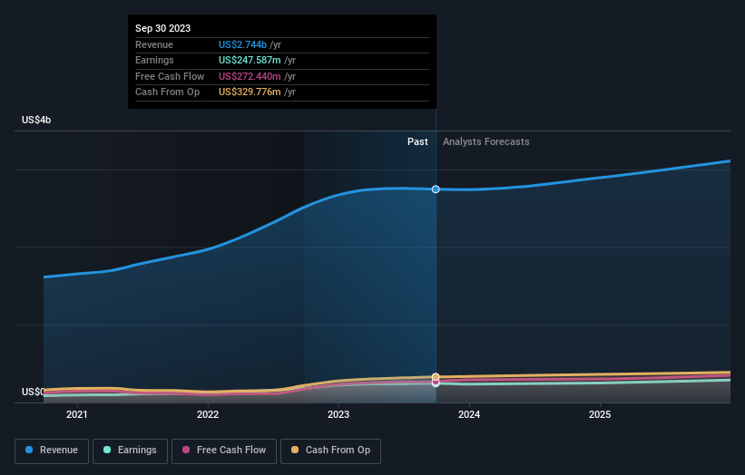Image resolution: width=745 pixels, height=475 pixels.
Task: Toggle the Earnings legend series
Action: pyautogui.click(x=130, y=451)
